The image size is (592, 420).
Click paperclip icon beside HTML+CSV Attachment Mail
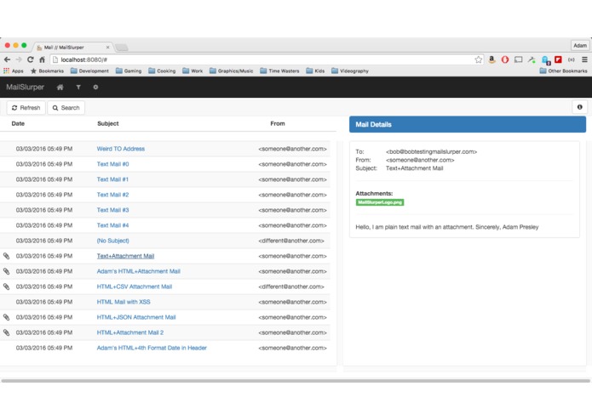coord(7,287)
